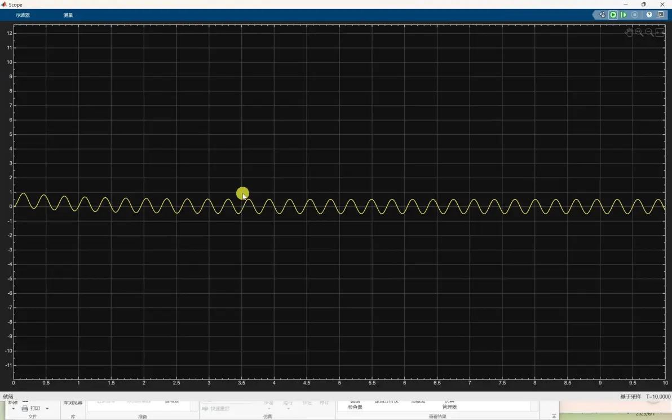Expand the 新建 dropdown arrow
The image size is (672, 420).
14,409
